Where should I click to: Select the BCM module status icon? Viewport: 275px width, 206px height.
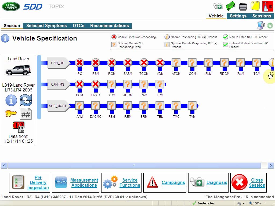(x=79, y=84)
